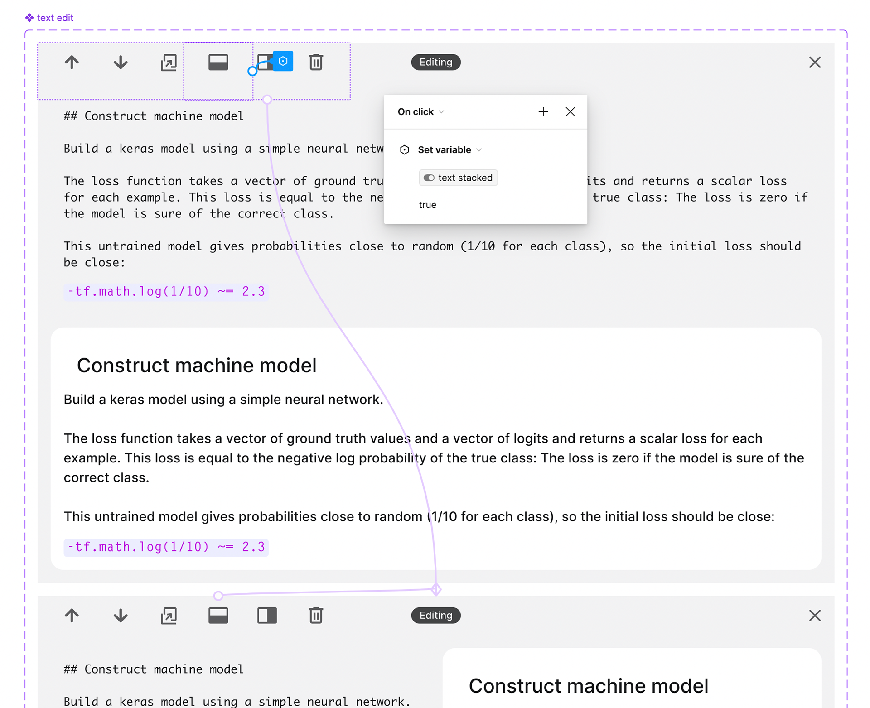Click 'text stacked' boolean variable chip
870x708 pixels.
coord(458,178)
